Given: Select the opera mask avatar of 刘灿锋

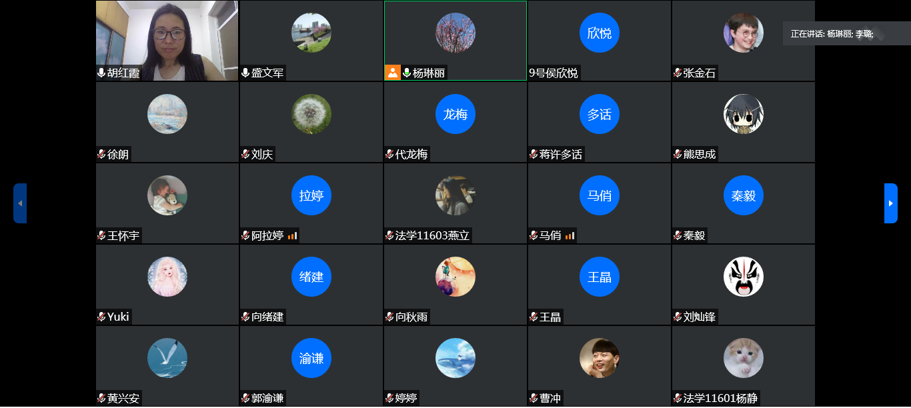Looking at the screenshot, I should (744, 277).
